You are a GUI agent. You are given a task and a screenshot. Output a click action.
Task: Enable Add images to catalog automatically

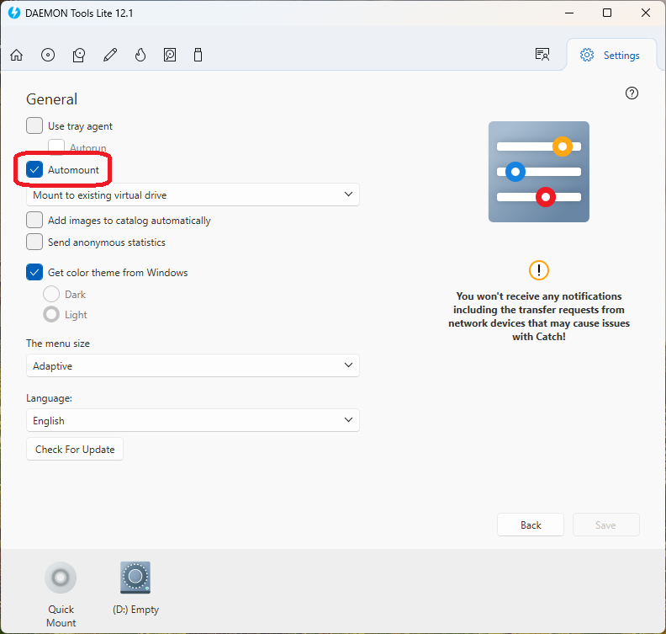coord(34,220)
